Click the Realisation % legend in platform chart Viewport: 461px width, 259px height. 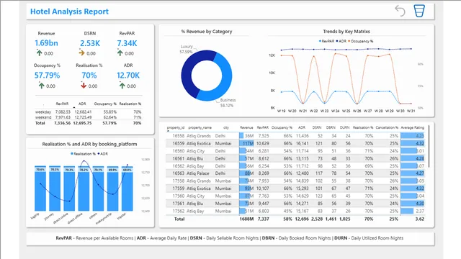click(83, 153)
